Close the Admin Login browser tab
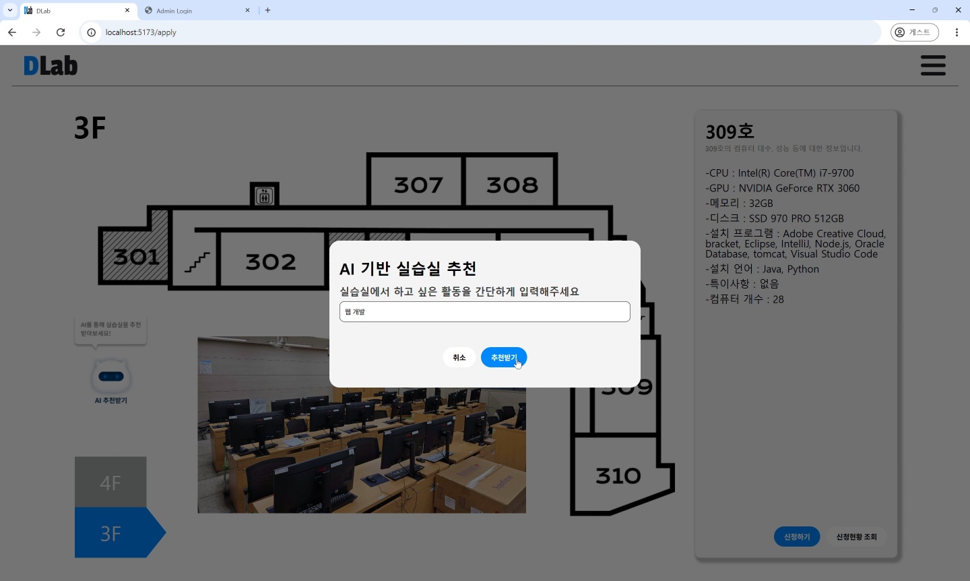 (x=247, y=10)
